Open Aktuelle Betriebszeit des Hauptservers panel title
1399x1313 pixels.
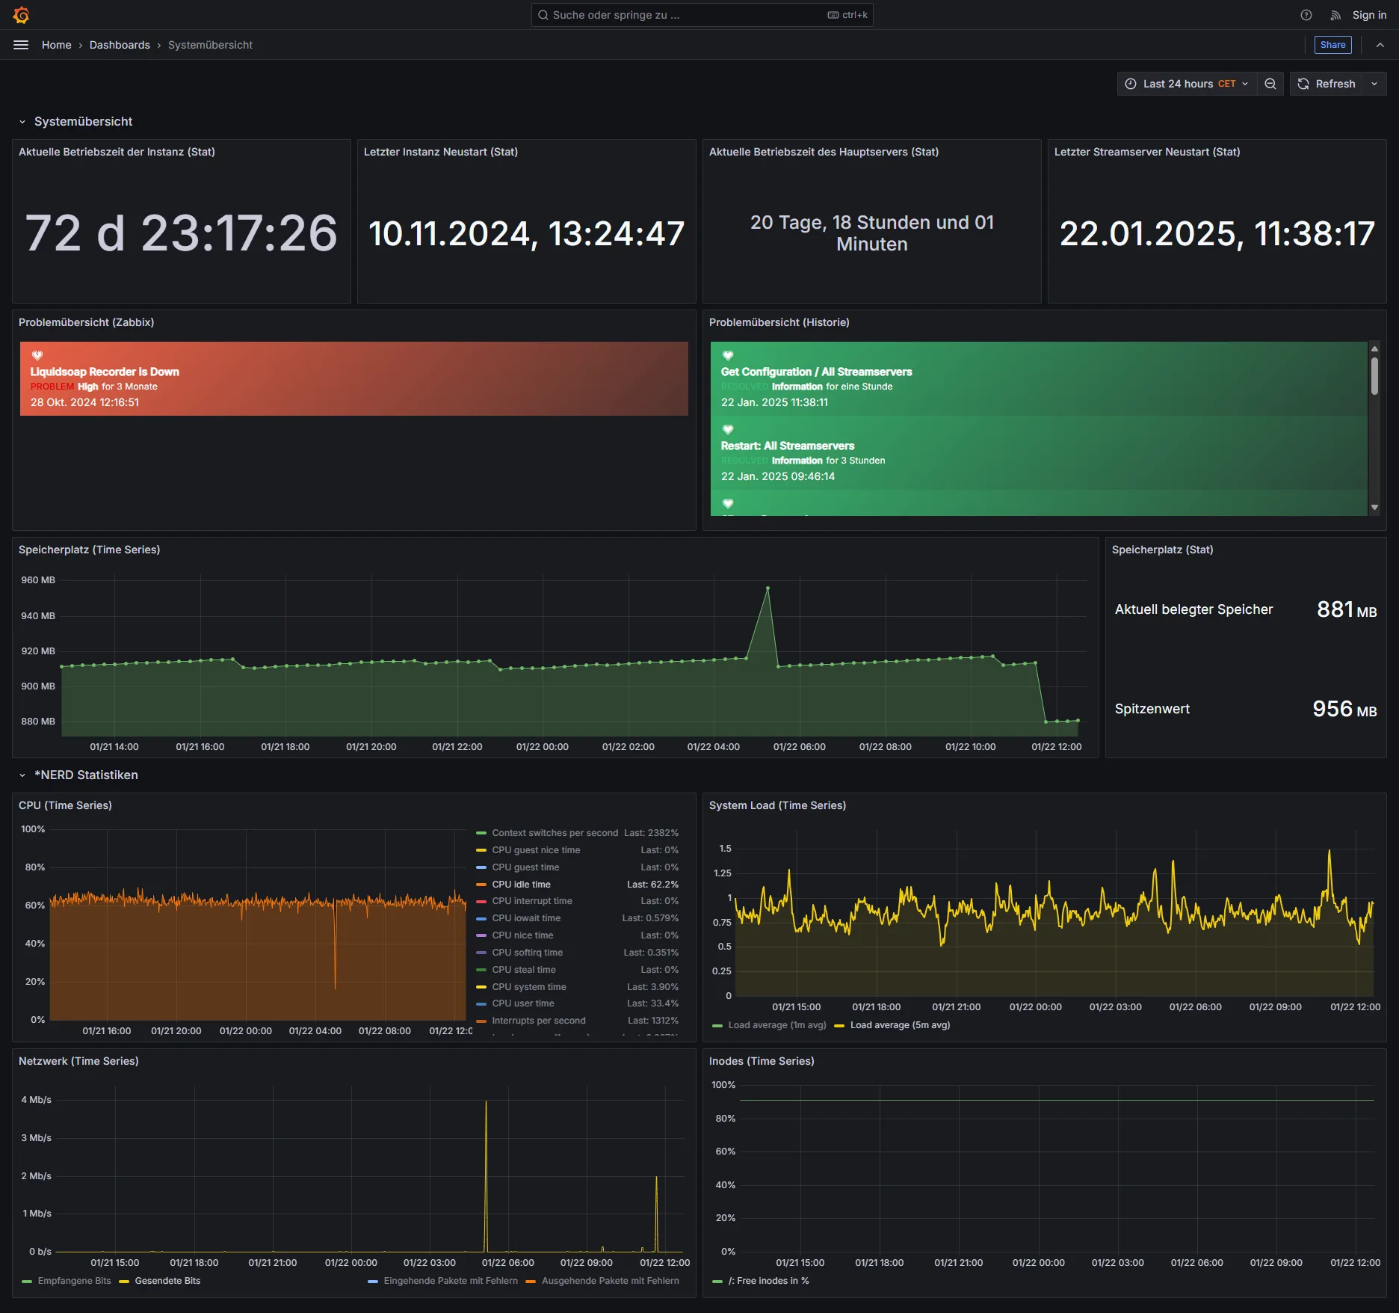coord(824,152)
